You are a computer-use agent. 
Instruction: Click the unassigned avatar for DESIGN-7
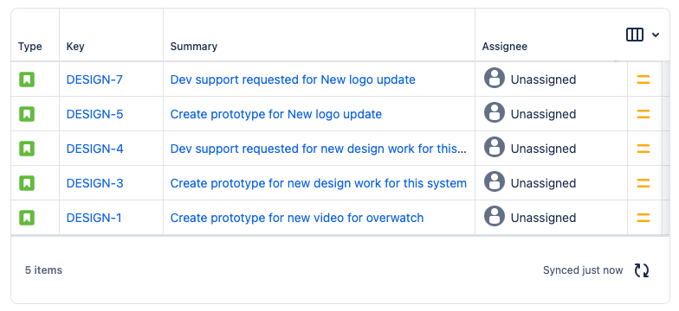495,78
